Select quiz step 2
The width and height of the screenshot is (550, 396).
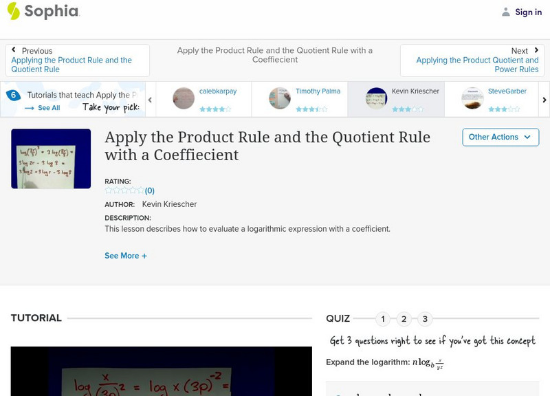404,318
